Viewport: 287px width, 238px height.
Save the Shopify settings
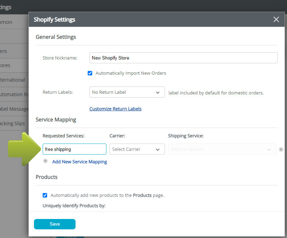point(55,224)
